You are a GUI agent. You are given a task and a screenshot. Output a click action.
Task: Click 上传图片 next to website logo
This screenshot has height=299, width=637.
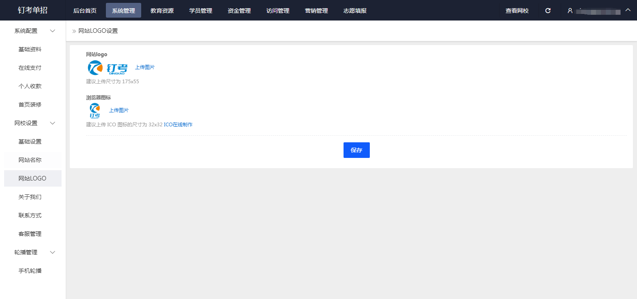pos(145,67)
